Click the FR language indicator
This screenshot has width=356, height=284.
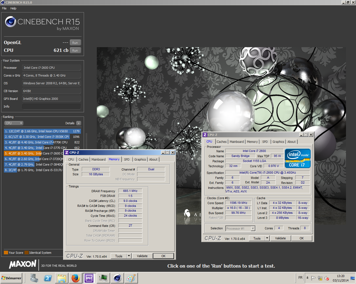click(300, 278)
